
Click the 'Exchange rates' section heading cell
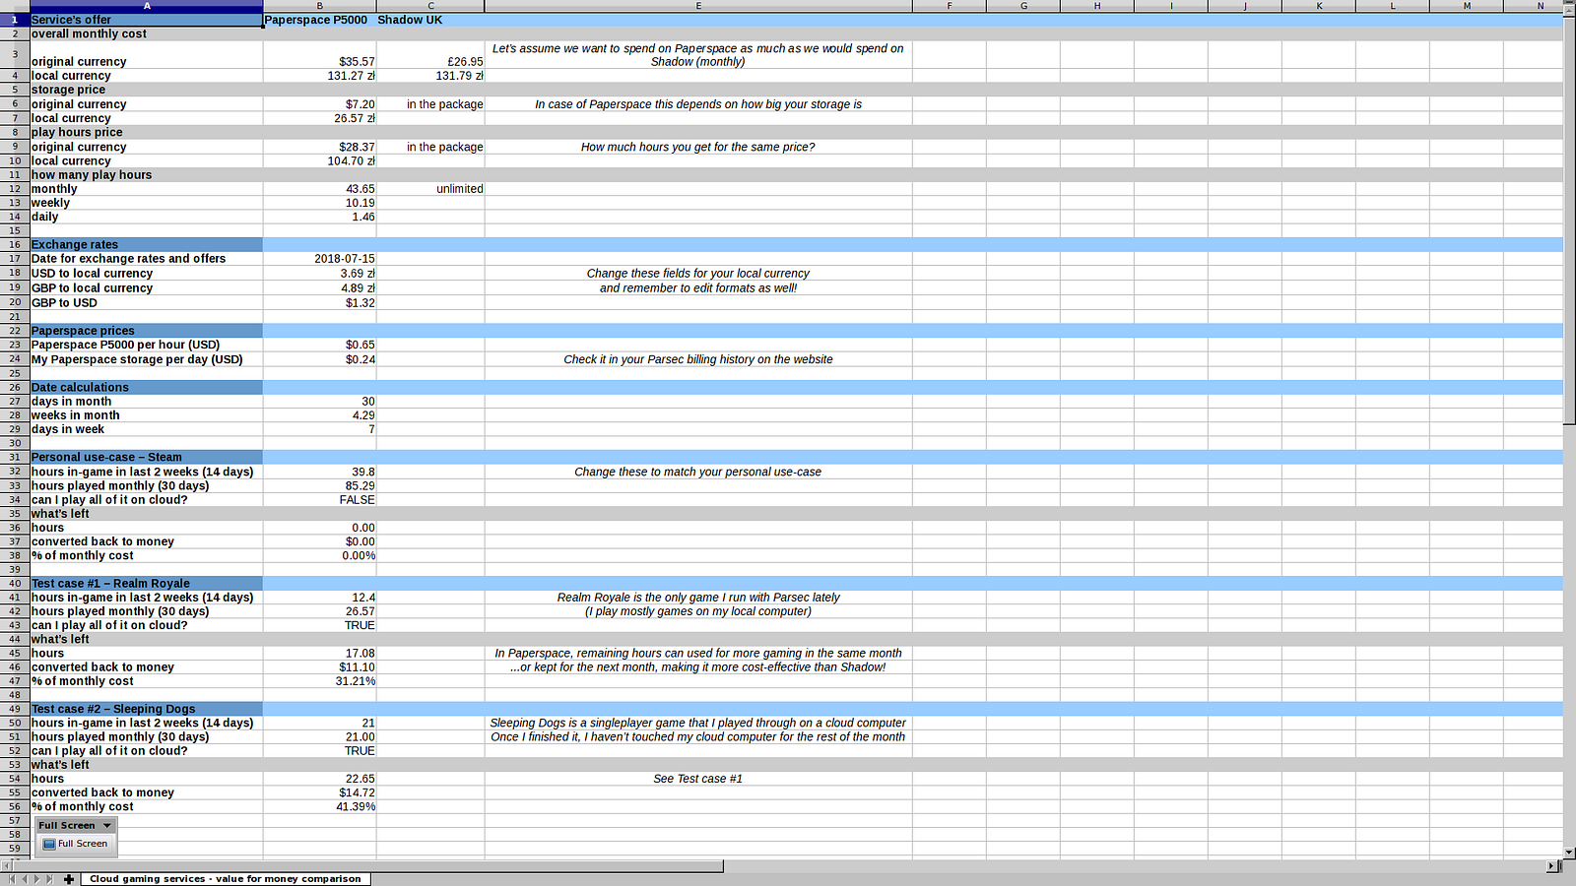pyautogui.click(x=147, y=245)
